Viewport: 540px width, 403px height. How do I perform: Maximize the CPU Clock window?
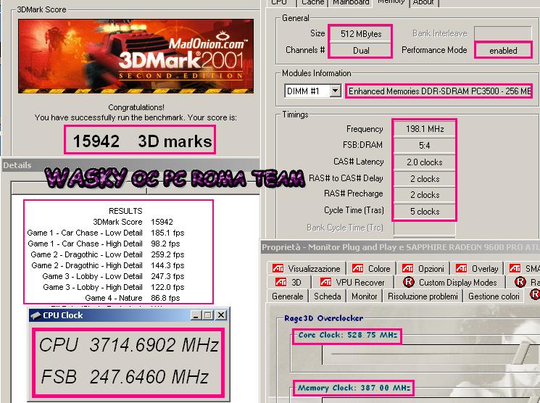[x=208, y=315]
